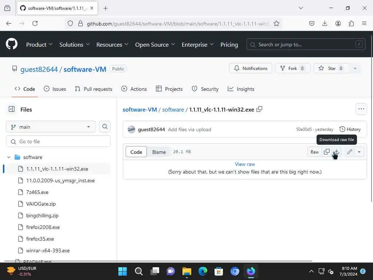
Task: Open the main branch selector dropdown
Action: pyautogui.click(x=51, y=127)
